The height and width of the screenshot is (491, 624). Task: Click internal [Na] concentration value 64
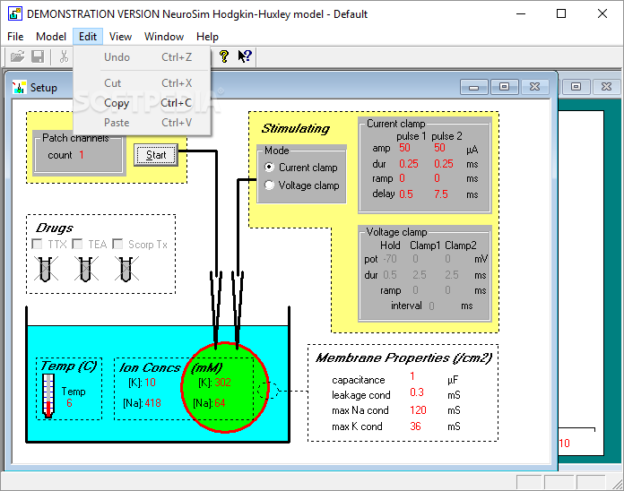(220, 403)
